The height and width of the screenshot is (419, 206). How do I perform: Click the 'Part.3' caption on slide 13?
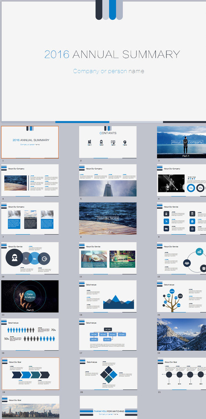(x=30, y=310)
